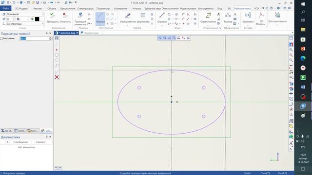Image resolution: width=312 pixels, height=175 pixels.
Task: Expand the Изображение dropdown arrow
Action: (x=128, y=25)
